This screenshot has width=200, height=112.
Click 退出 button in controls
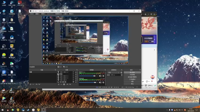(132, 84)
